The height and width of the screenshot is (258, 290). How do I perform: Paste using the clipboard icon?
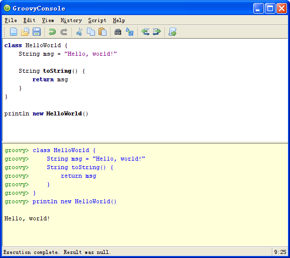[x=103, y=32]
